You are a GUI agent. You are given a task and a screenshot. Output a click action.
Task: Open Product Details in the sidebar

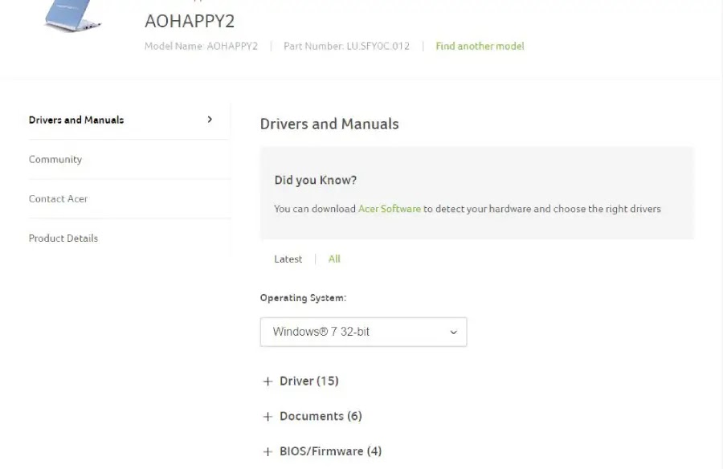(x=63, y=239)
